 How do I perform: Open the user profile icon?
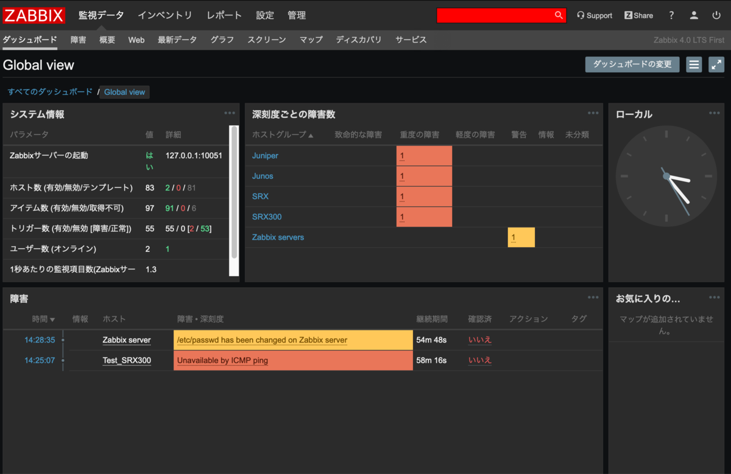pyautogui.click(x=694, y=15)
